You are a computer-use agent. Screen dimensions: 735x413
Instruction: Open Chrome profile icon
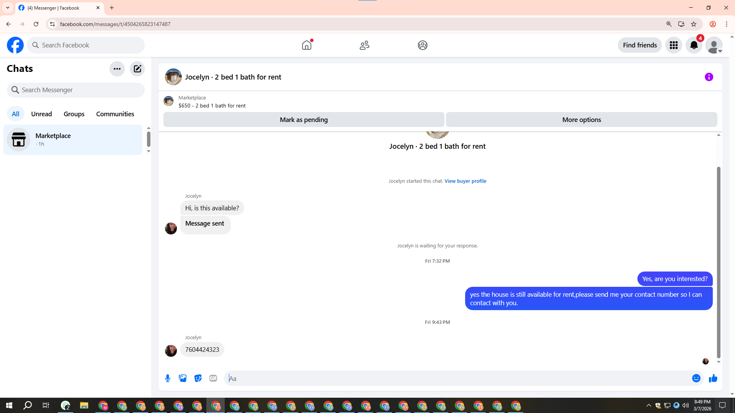click(713, 24)
